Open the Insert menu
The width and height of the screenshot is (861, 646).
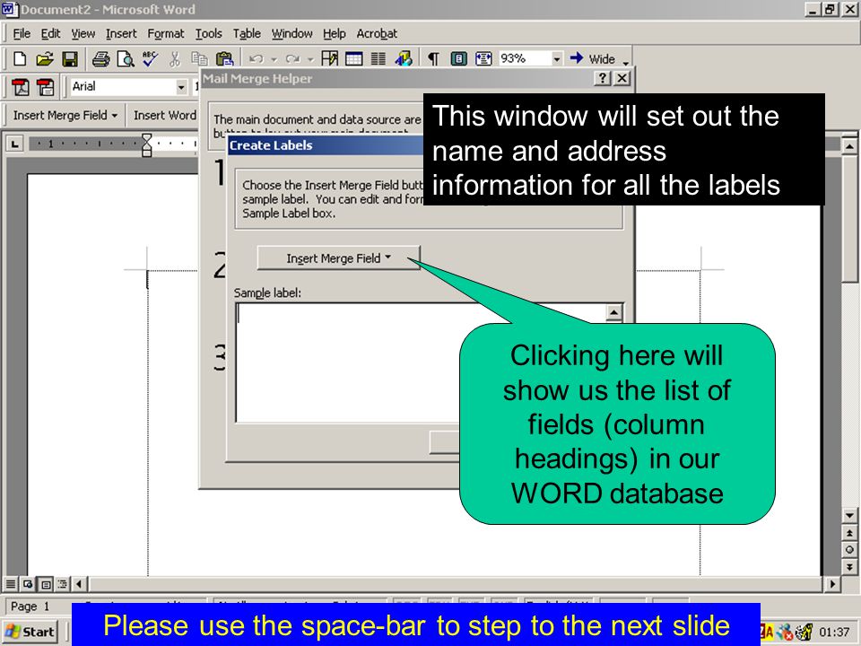[121, 34]
